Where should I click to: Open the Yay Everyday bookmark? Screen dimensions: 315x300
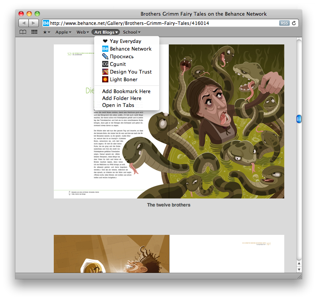[x=127, y=41]
